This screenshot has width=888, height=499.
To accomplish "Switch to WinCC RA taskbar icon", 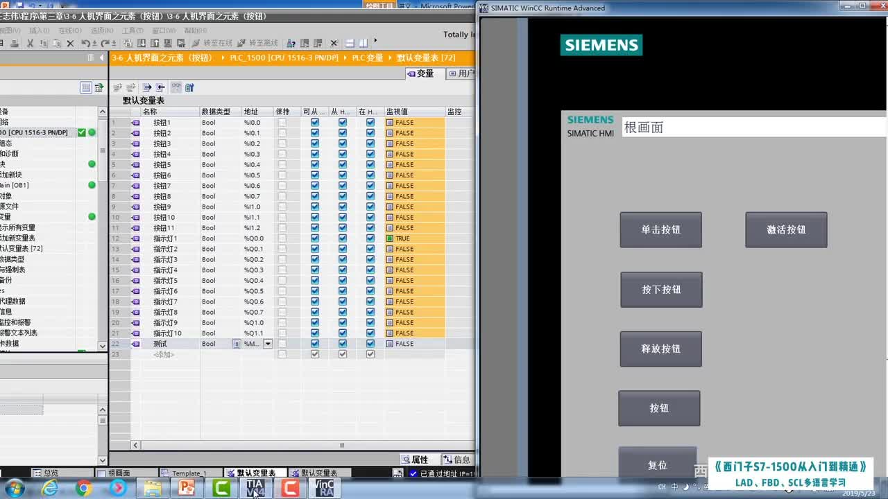I will (x=325, y=489).
